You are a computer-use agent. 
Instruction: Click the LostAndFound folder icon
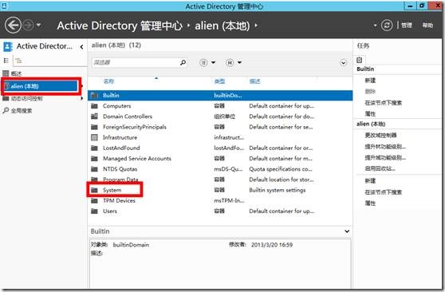(94, 148)
